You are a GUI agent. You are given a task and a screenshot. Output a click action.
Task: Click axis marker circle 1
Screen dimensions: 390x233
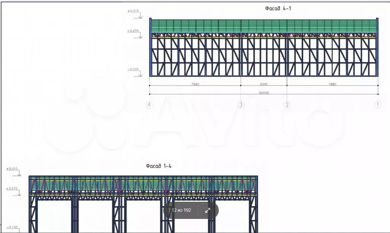(x=378, y=105)
